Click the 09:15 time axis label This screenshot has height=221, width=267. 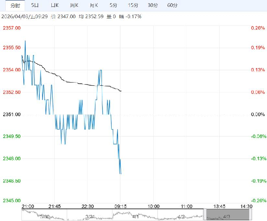click(x=120, y=206)
